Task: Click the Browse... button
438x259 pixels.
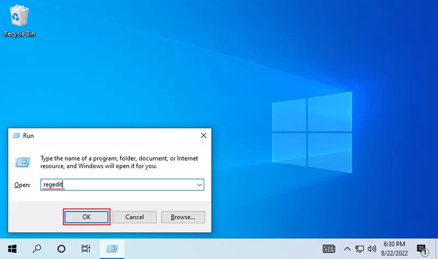Action: click(183, 217)
